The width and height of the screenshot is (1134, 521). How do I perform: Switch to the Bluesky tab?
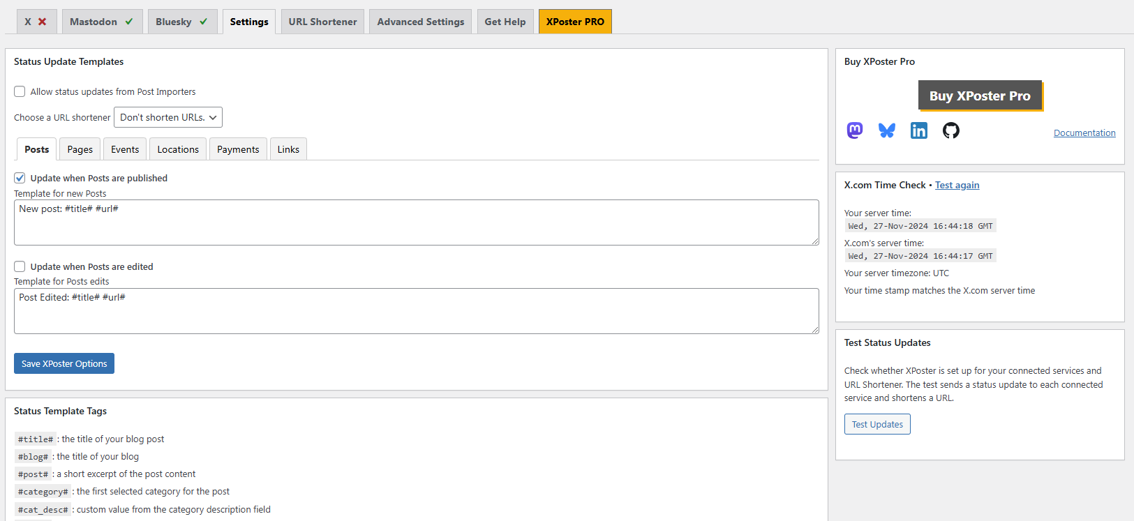182,22
